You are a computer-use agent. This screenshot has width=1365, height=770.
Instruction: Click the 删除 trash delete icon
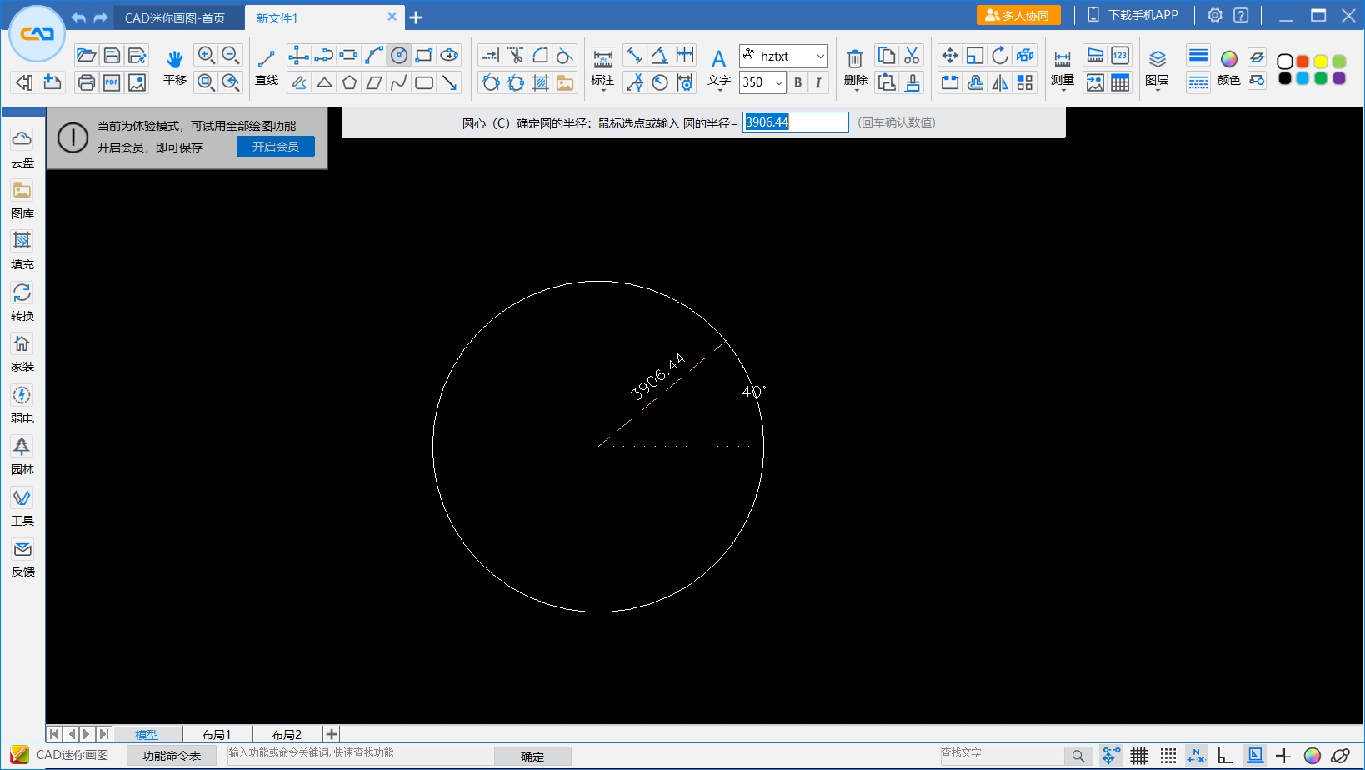click(855, 58)
